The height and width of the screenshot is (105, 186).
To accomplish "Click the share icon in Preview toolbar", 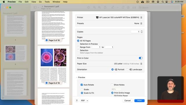I will [105, 8].
